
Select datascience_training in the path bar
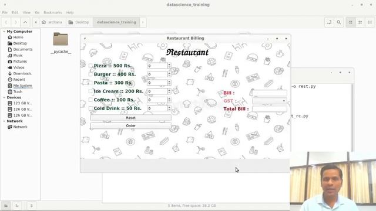[116, 22]
